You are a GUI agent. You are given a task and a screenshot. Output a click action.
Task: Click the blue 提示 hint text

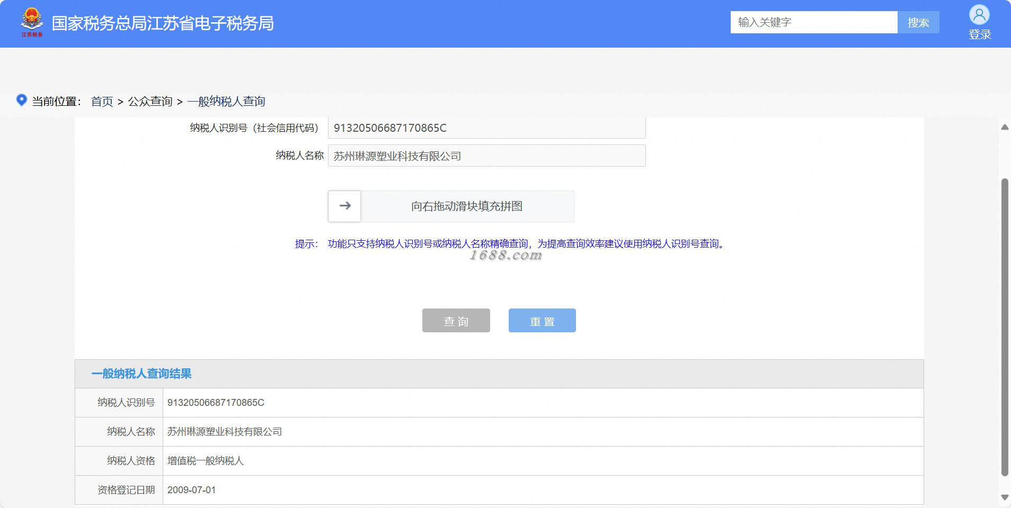[x=510, y=243]
